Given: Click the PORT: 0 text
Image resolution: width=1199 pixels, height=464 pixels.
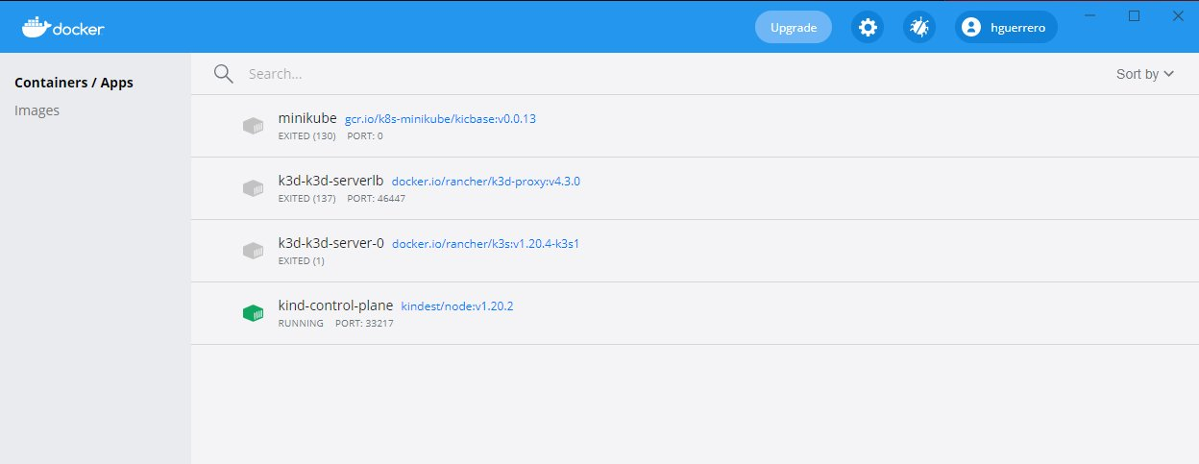Looking at the screenshot, I should coord(365,135).
